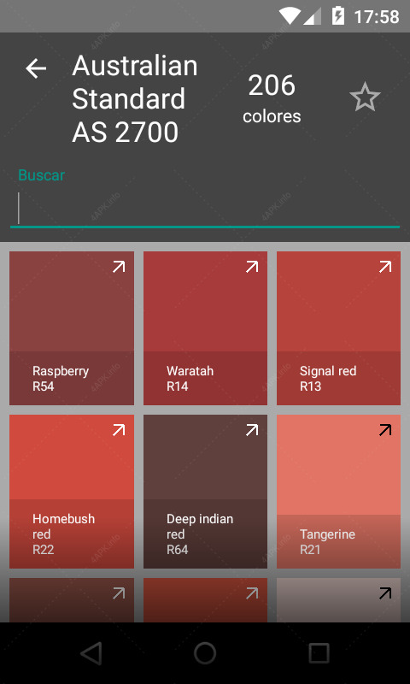Tap the Android home button
The height and width of the screenshot is (684, 410).
click(205, 653)
